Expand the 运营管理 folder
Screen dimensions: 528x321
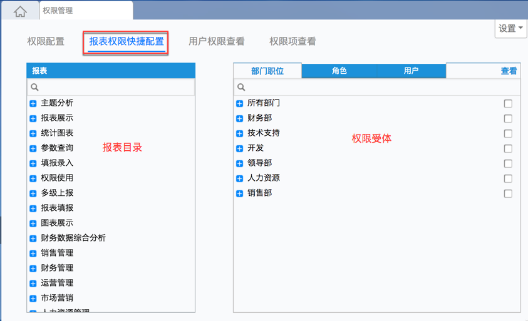(33, 283)
